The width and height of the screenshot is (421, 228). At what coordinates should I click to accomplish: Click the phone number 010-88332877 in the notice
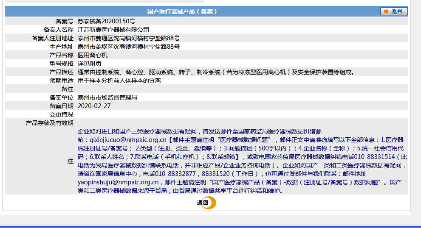(x=175, y=174)
